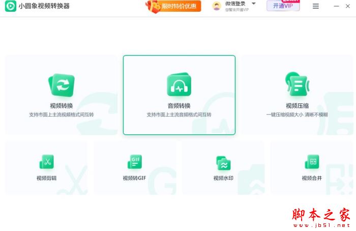Click description 支持市面上主流音频格式间互转
The width and height of the screenshot is (356, 231).
[179, 114]
